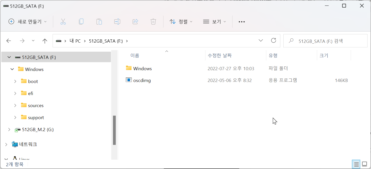Open the address bar history dropdown
Image resolution: width=371 pixels, height=169 pixels.
tap(261, 40)
